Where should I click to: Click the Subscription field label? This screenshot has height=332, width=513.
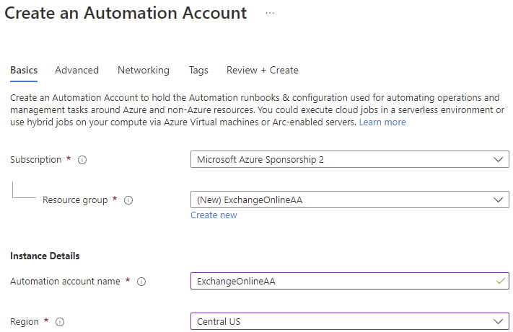click(35, 160)
